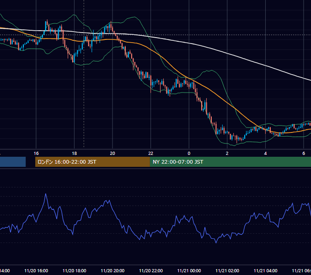The width and height of the screenshot is (311, 275).
Task: Click the '11/20 18:00' date label
Action: click(75, 270)
